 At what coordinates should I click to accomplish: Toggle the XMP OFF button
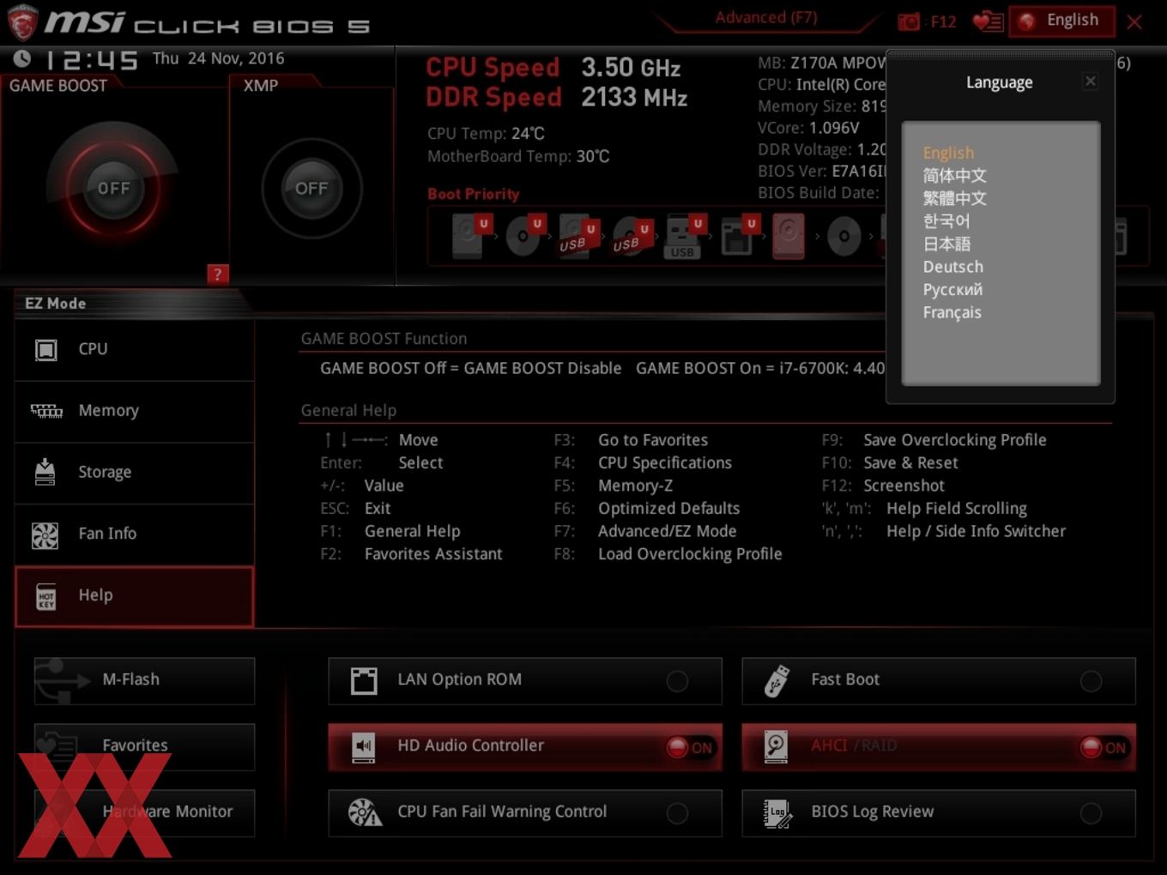[311, 188]
